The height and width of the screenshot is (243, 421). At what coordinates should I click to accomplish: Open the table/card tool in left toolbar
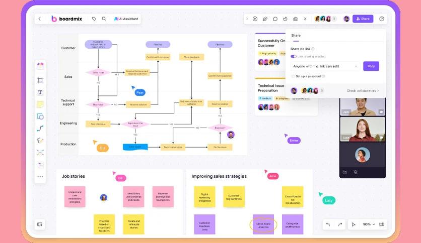pyautogui.click(x=40, y=164)
